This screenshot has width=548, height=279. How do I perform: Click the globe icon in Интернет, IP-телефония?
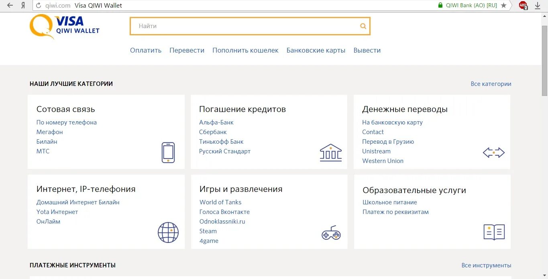click(168, 232)
